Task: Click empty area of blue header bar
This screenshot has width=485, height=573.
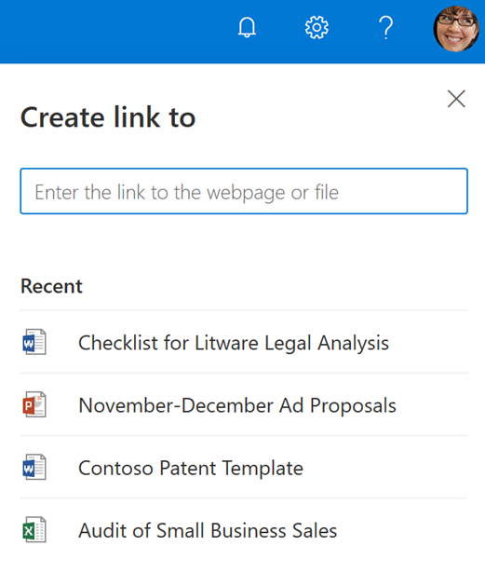Action: coord(110,31)
